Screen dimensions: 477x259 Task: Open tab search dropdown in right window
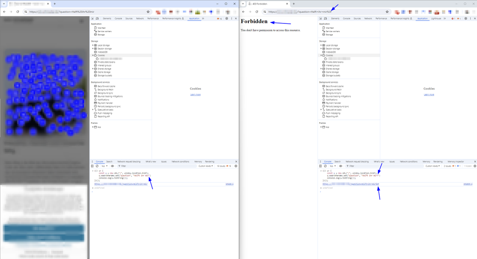[243, 4]
